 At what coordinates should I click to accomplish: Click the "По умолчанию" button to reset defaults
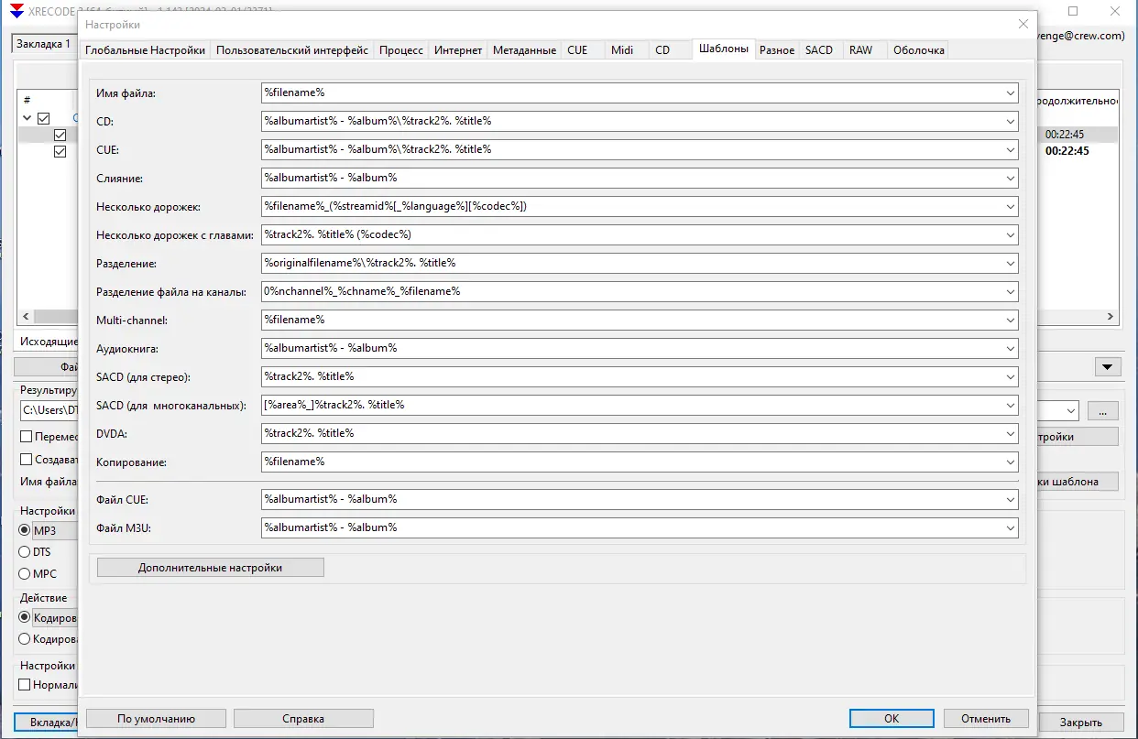[x=155, y=718]
